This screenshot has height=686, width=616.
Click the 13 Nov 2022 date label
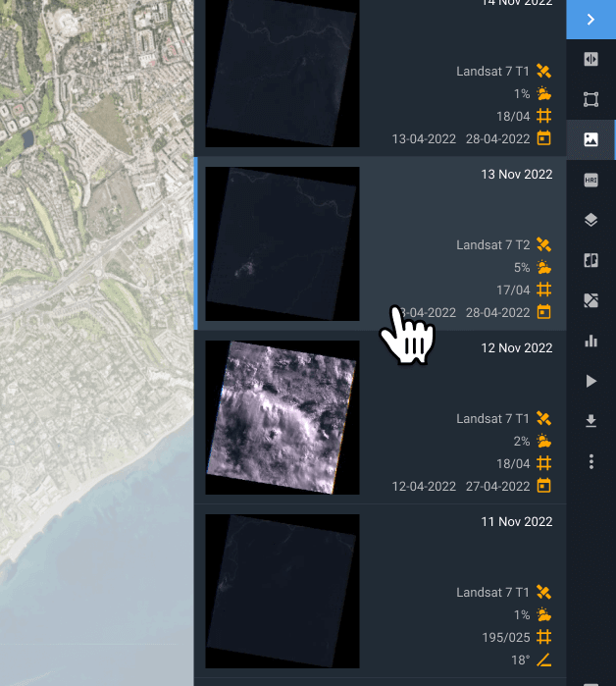(x=516, y=175)
